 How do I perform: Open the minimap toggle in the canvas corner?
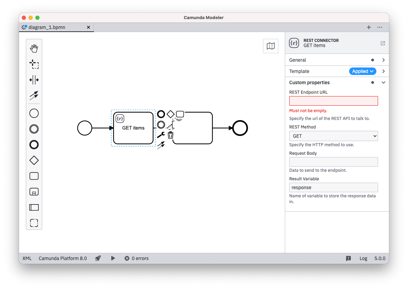pos(271,46)
